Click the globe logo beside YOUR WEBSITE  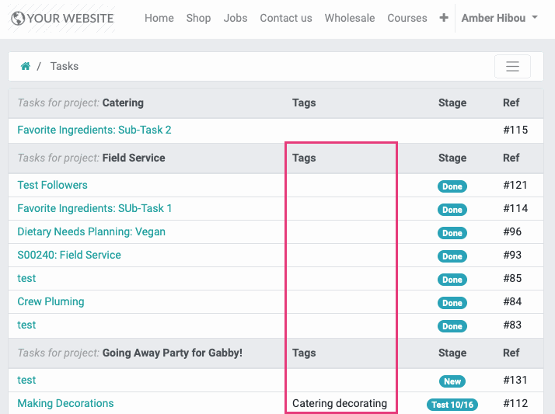(18, 19)
